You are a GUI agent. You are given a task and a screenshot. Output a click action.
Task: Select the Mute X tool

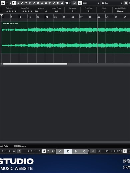(x=38, y=3)
